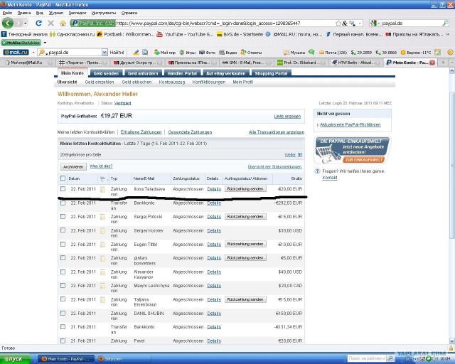Click the Stop loading X icon
This screenshot has width=455, height=364.
click(x=50, y=23)
